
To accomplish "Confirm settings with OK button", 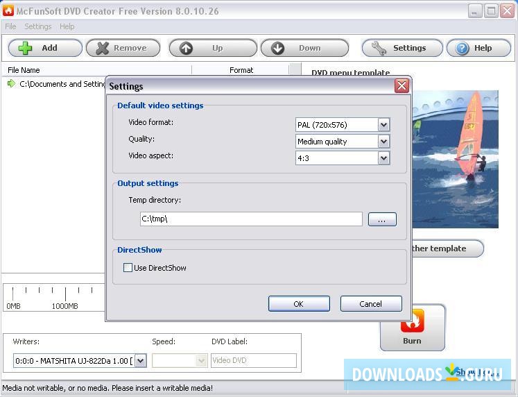I will [299, 304].
